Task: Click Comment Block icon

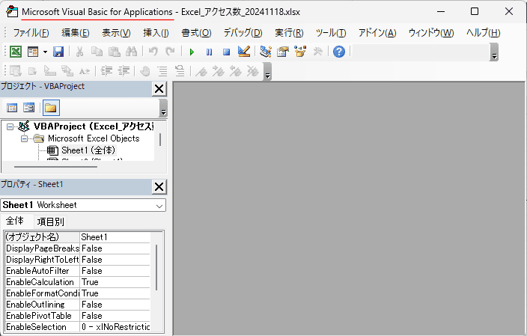Action: point(162,71)
